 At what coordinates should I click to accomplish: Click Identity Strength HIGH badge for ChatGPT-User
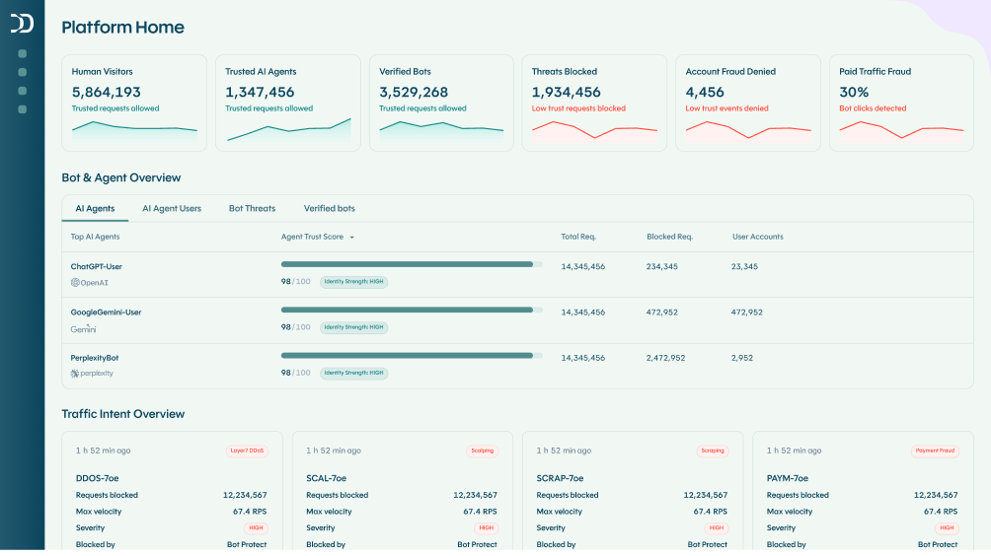[354, 282]
